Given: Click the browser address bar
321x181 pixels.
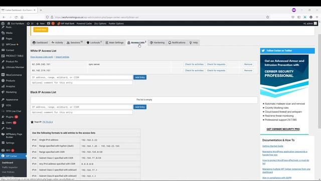Looking at the screenshot, I should pos(157,17).
